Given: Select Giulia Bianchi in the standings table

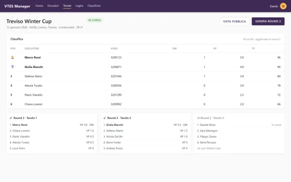Looking at the screenshot, I should pos(33,67).
